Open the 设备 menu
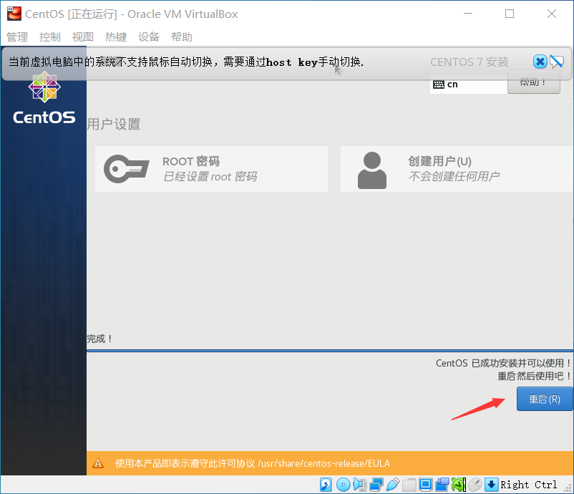Image resolution: width=574 pixels, height=494 pixels. [149, 37]
